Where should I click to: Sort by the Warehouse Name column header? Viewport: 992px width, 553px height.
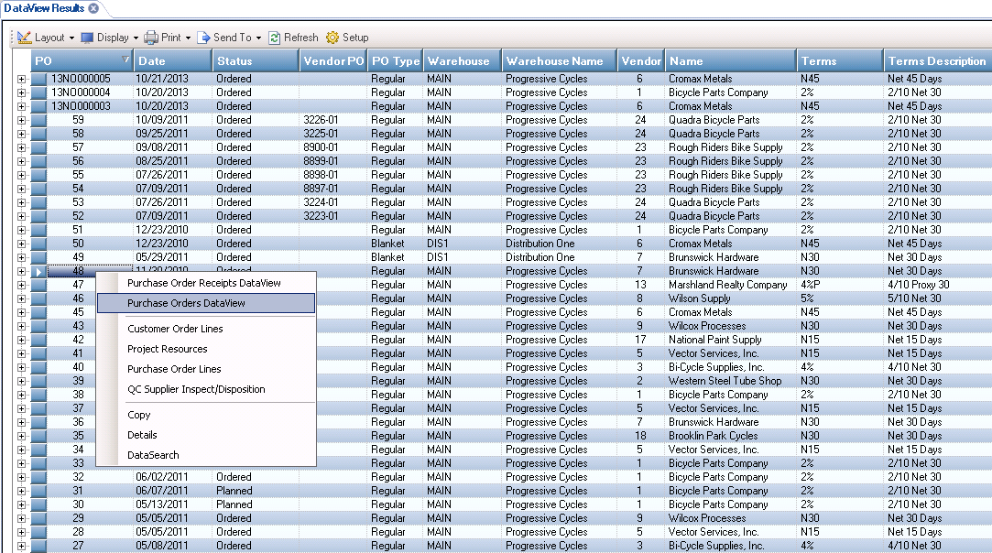click(560, 60)
